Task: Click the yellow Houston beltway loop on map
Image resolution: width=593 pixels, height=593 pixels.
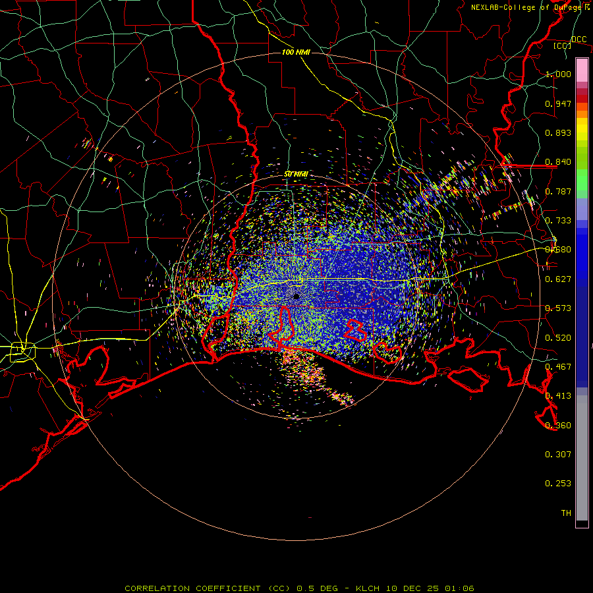Action: click(x=22, y=351)
